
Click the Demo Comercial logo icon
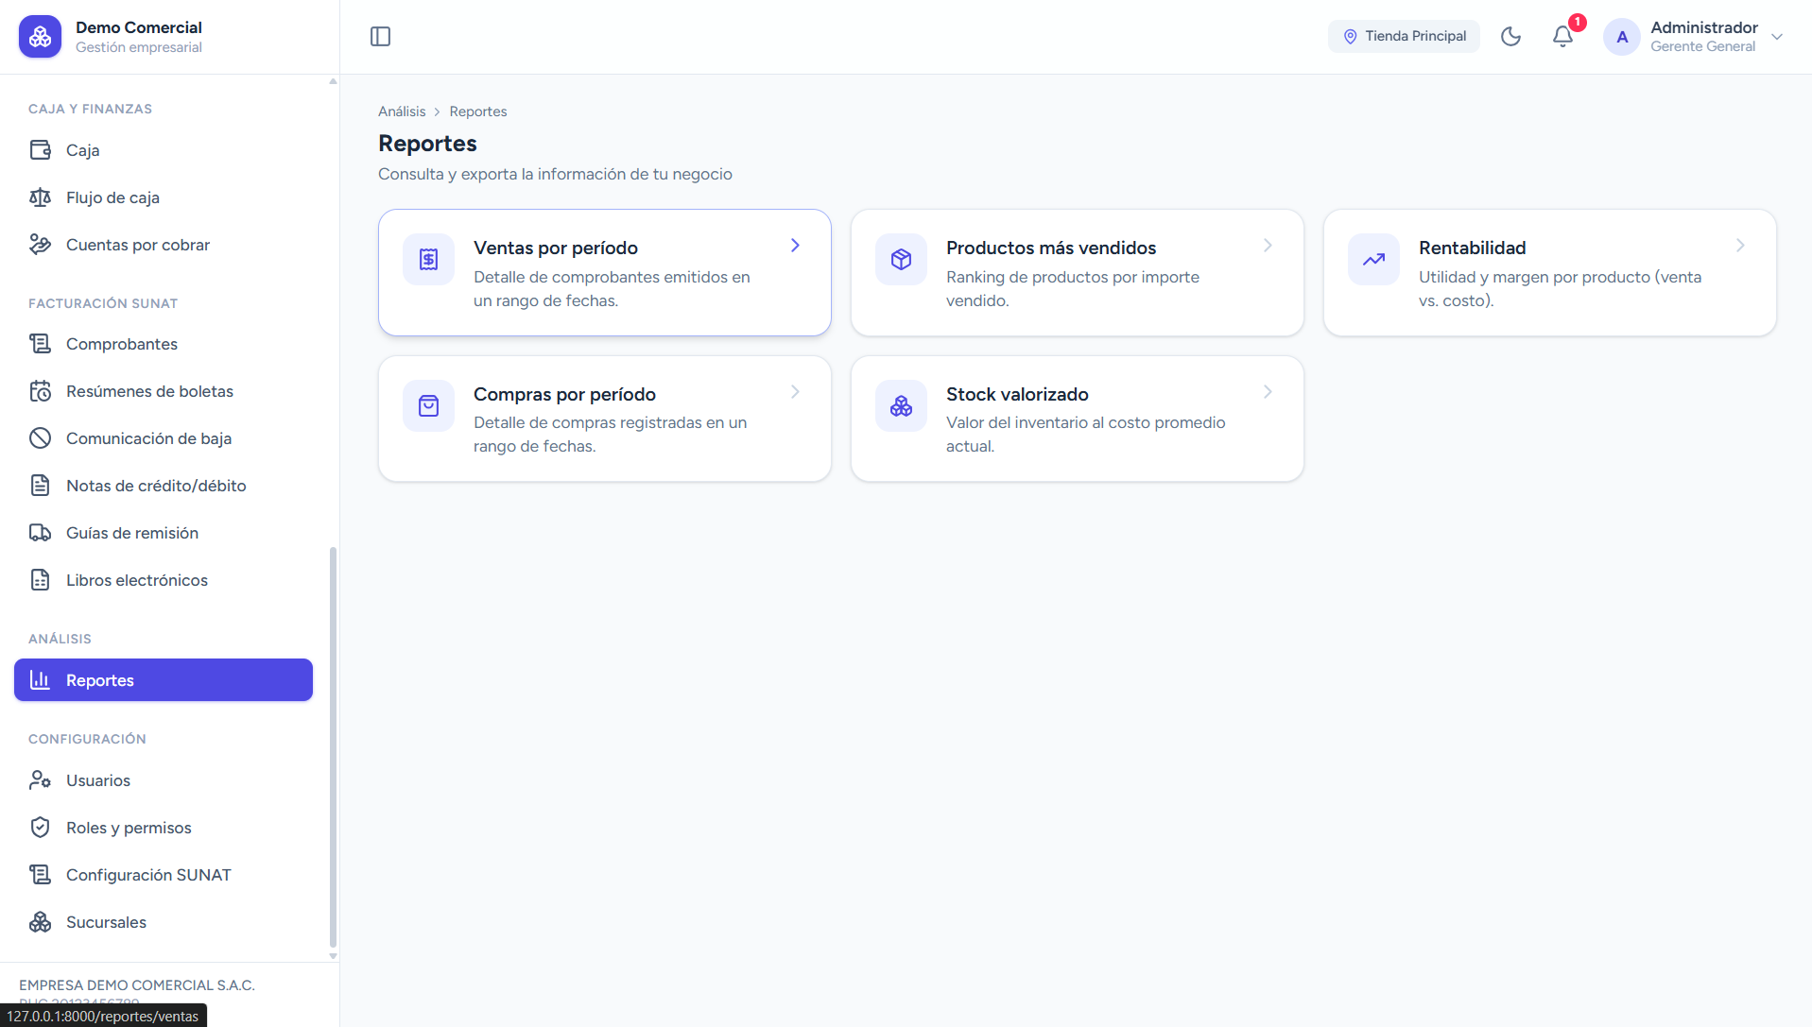pyautogui.click(x=40, y=36)
